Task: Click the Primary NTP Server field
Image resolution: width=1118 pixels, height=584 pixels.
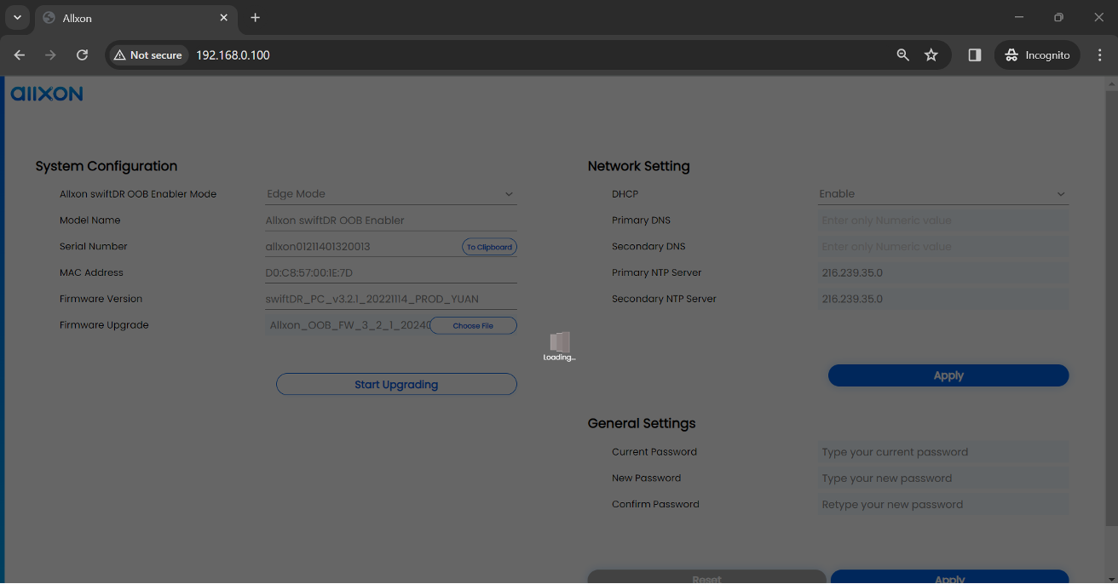Action: [x=943, y=273]
